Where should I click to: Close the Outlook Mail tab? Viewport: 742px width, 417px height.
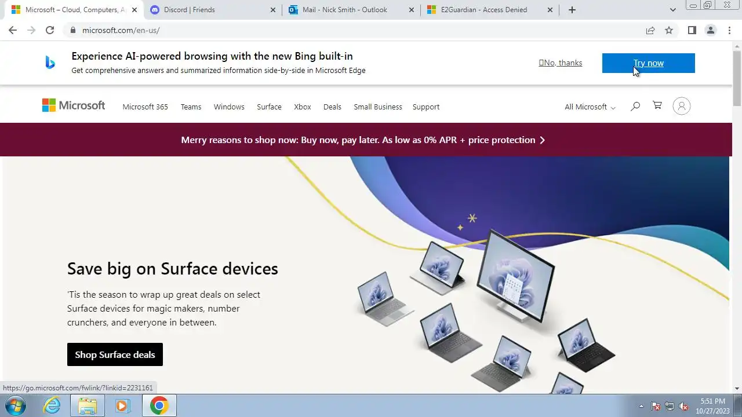[x=412, y=10]
